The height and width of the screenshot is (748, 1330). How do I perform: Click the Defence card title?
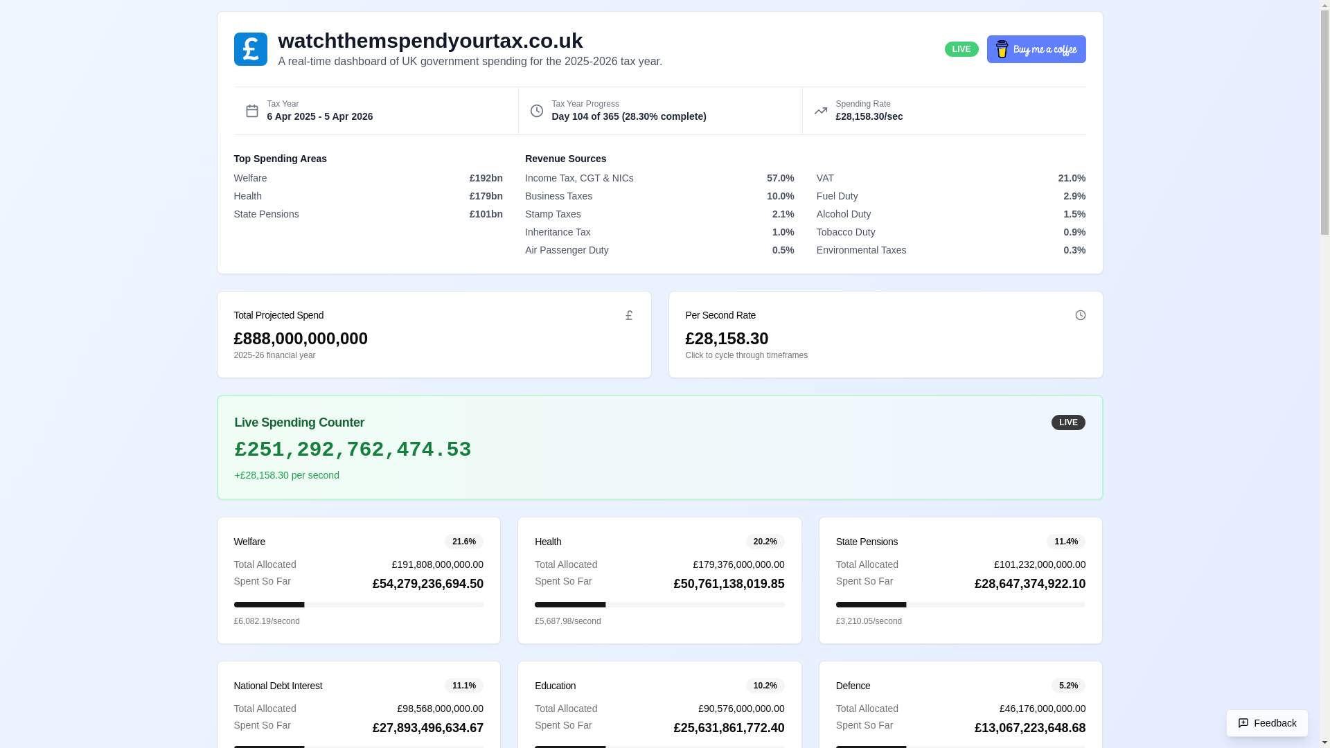(x=852, y=686)
